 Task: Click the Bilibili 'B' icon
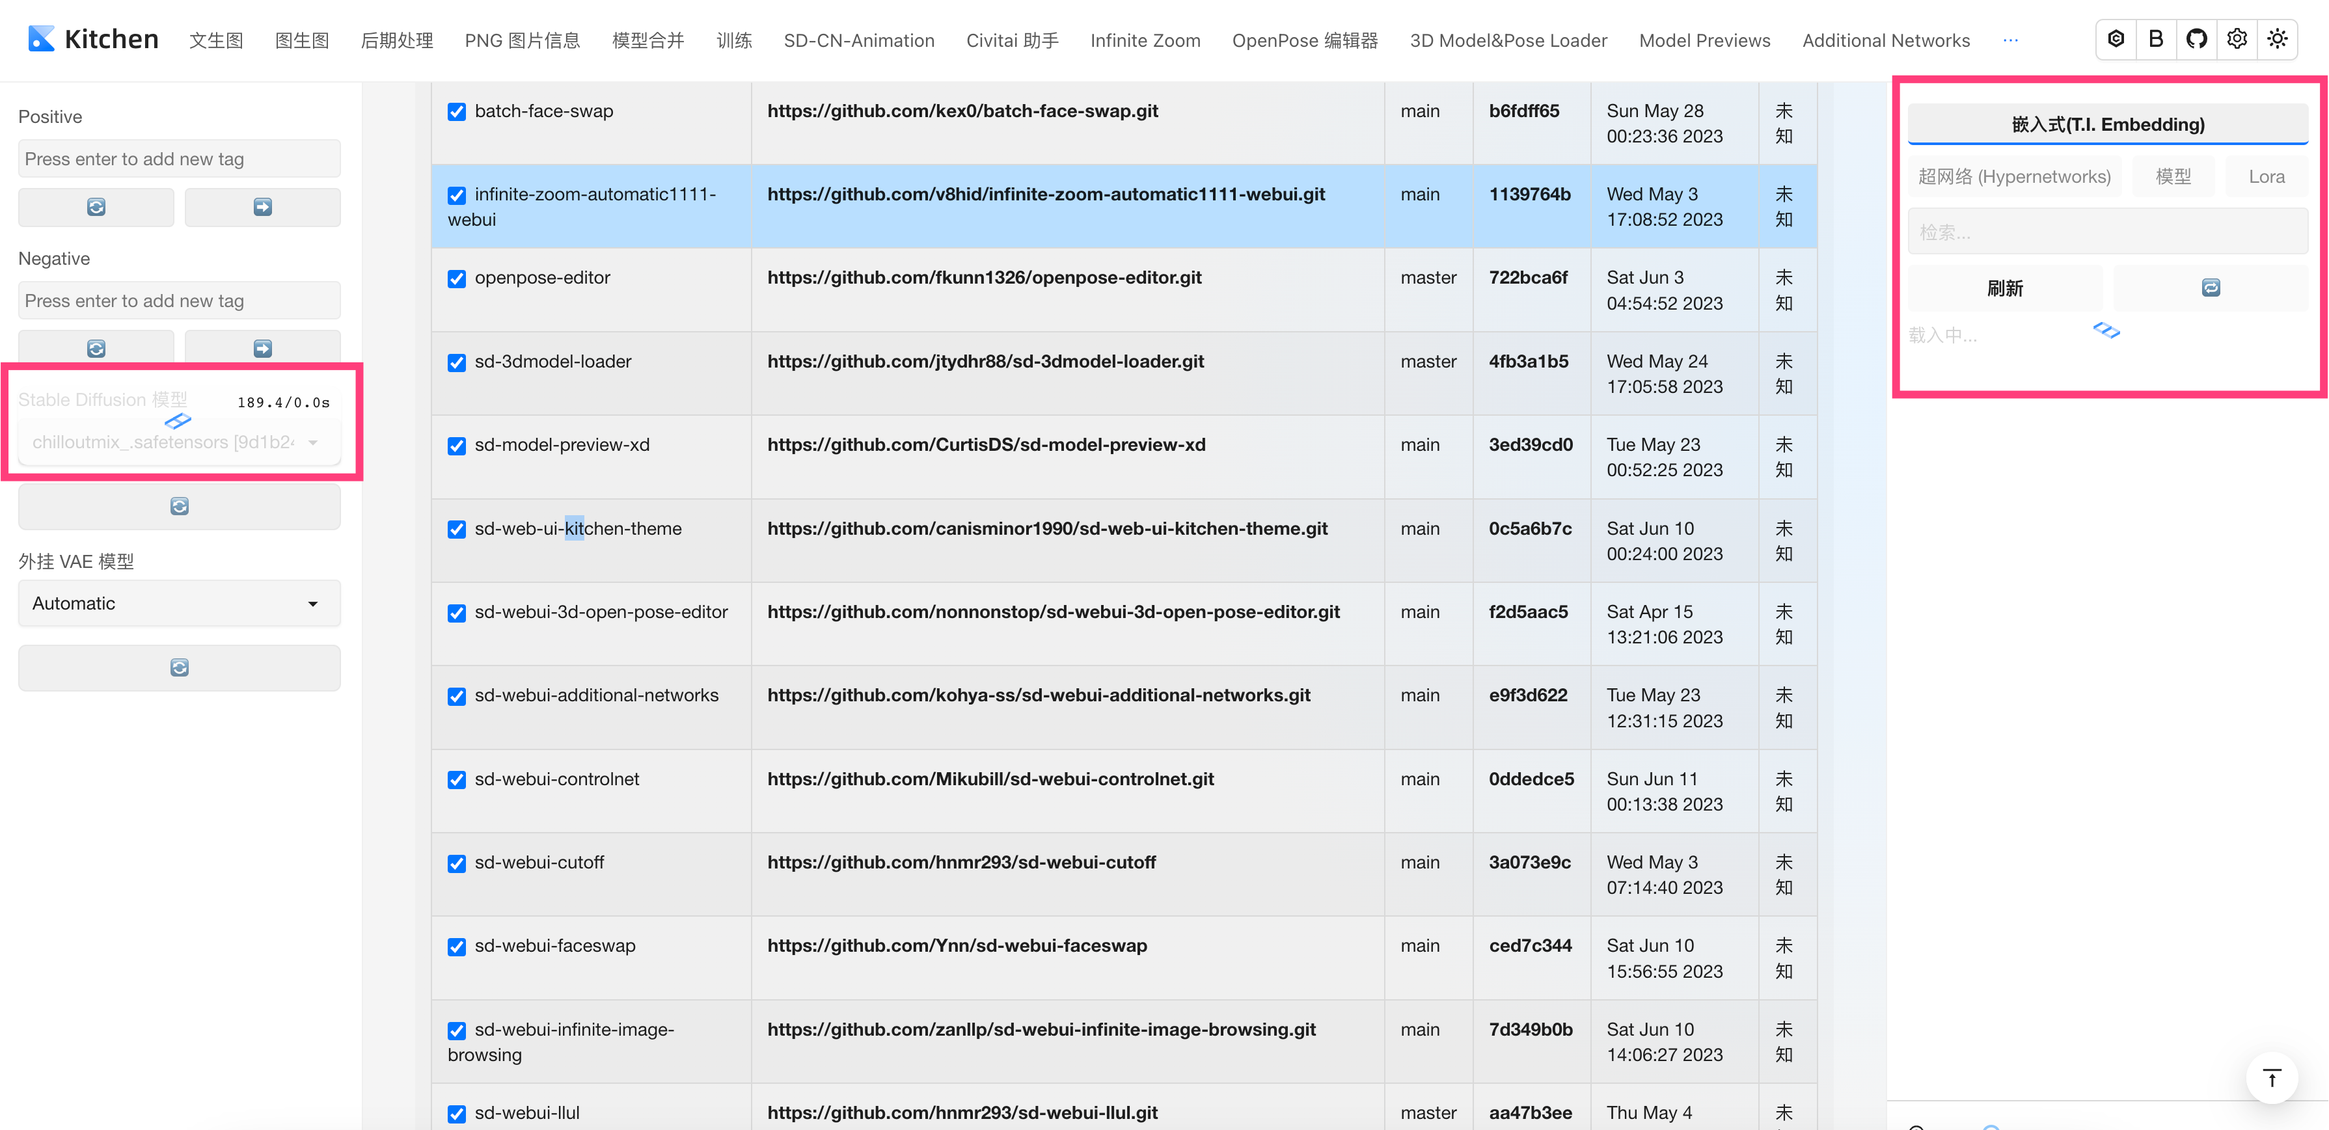point(2157,39)
